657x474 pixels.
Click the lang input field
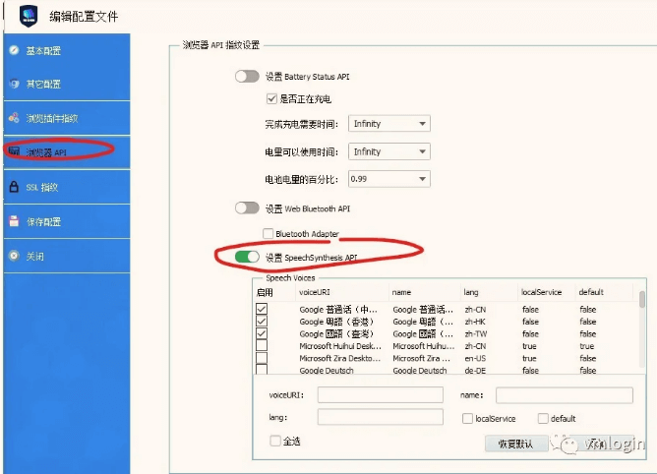tap(380, 417)
